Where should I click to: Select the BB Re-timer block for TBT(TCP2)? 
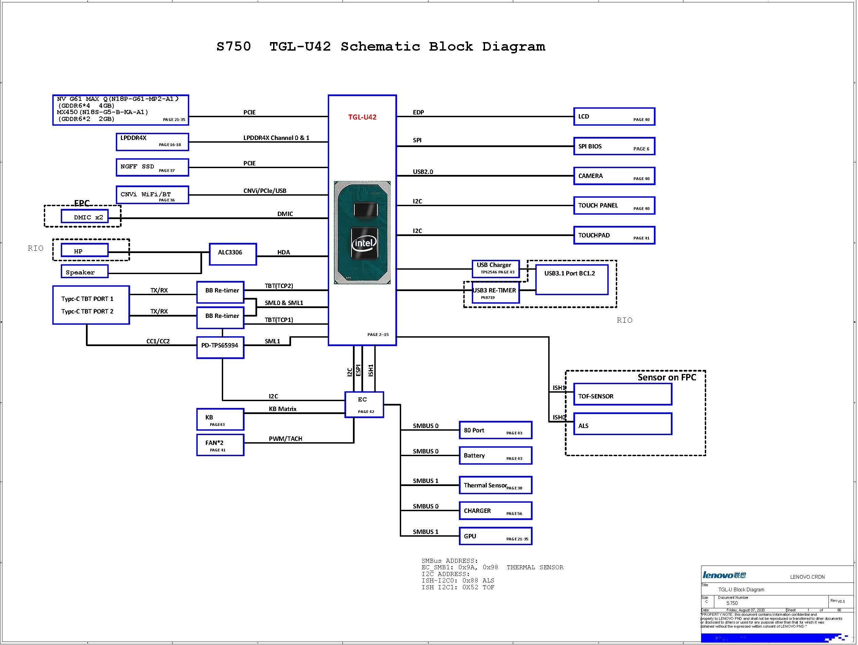[220, 292]
